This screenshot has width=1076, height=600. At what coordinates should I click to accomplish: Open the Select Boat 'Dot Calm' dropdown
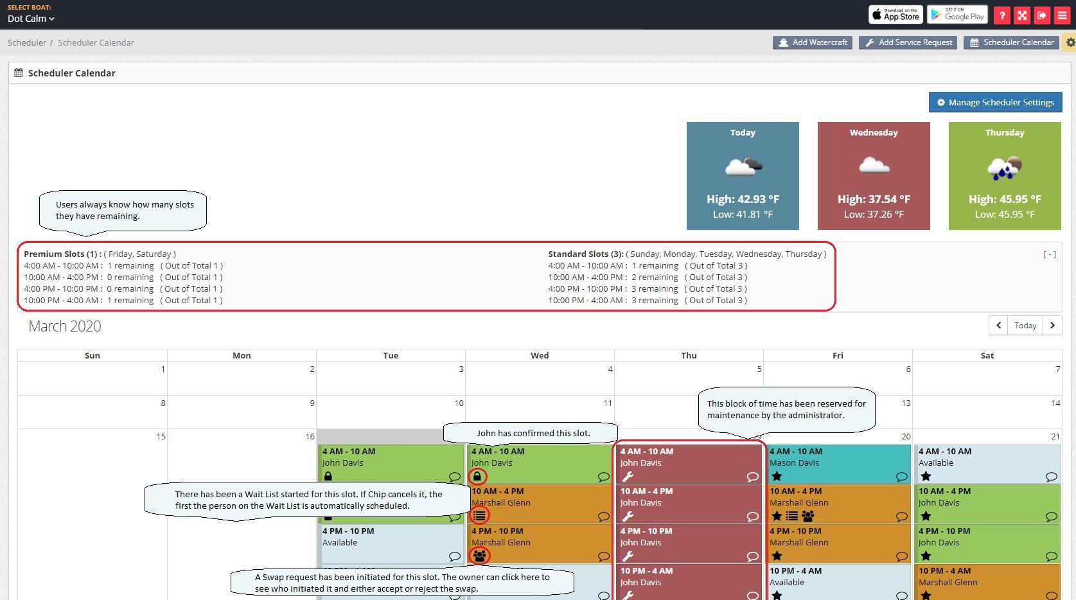point(31,19)
